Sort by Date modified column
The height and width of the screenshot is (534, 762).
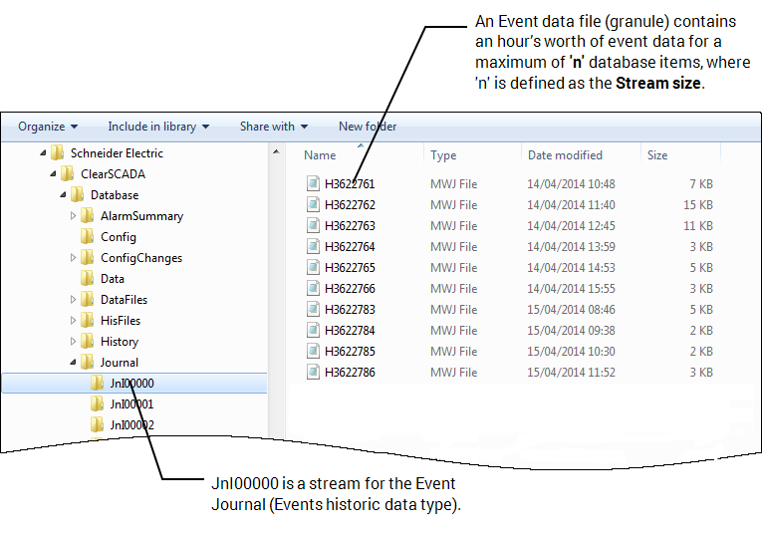click(x=565, y=155)
